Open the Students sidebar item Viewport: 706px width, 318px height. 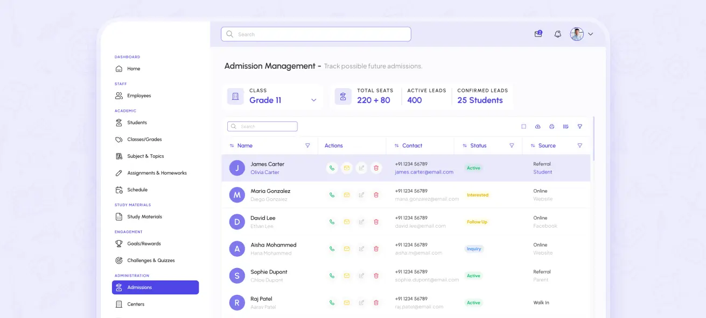(155, 122)
